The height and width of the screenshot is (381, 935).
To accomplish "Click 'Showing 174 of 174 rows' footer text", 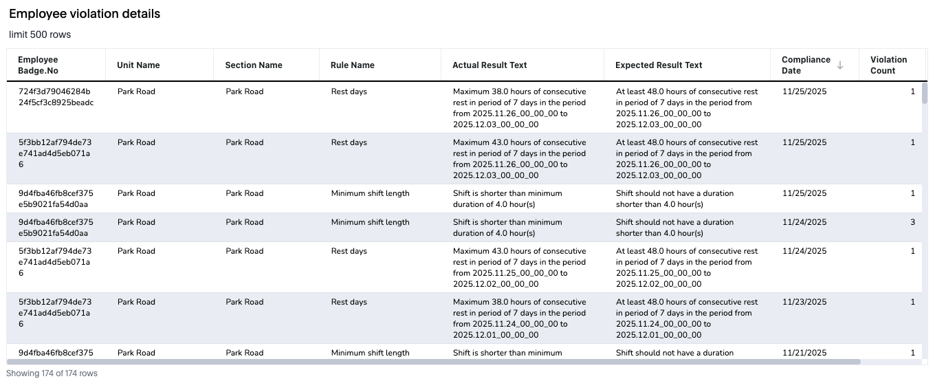I will pos(52,373).
